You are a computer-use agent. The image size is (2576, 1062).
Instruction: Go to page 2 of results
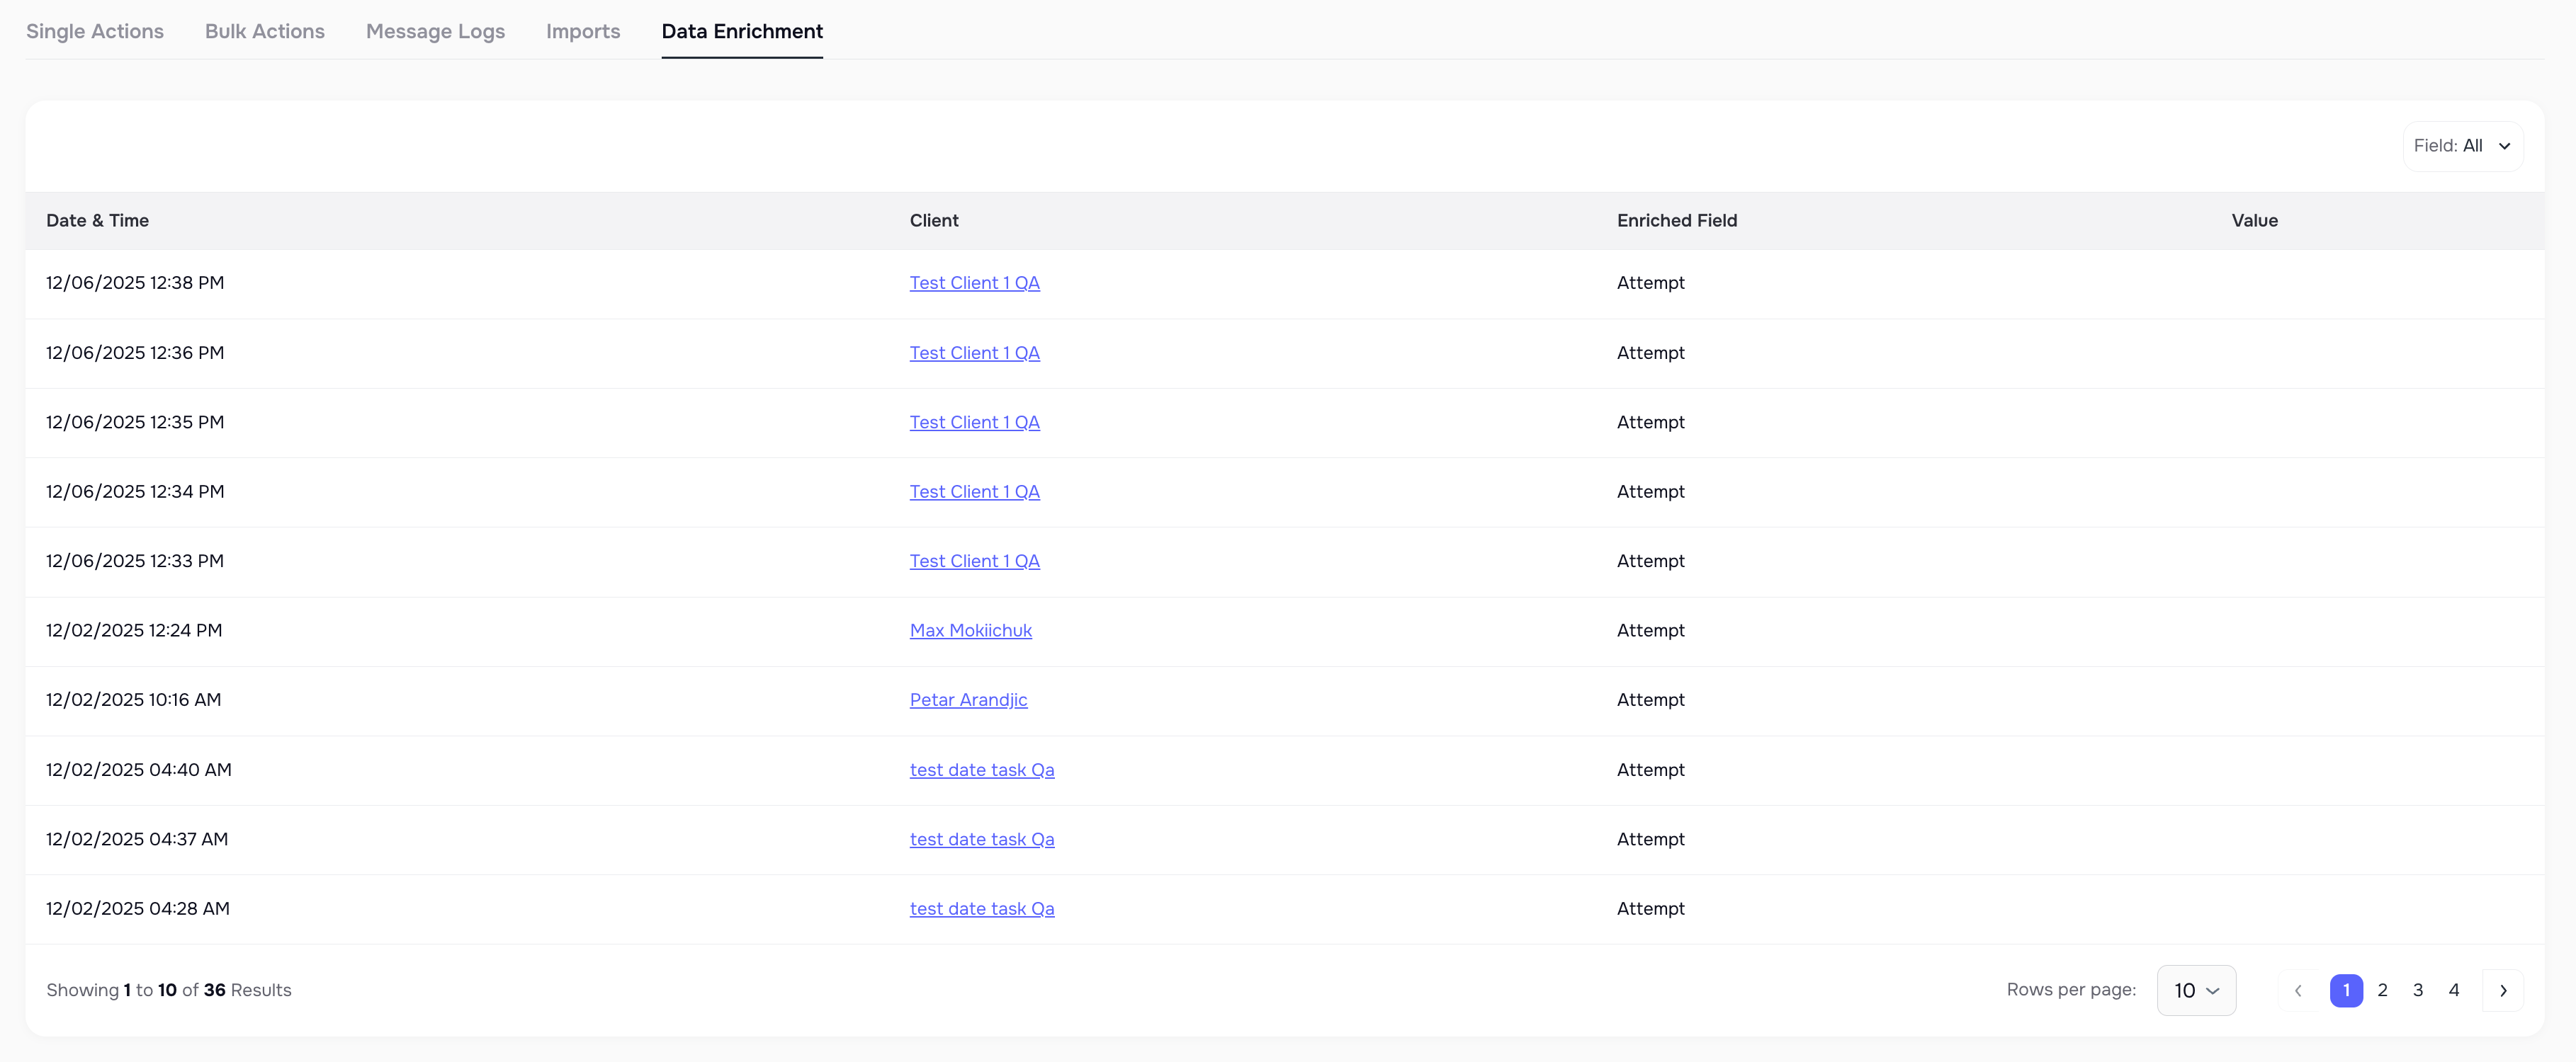(x=2383, y=990)
